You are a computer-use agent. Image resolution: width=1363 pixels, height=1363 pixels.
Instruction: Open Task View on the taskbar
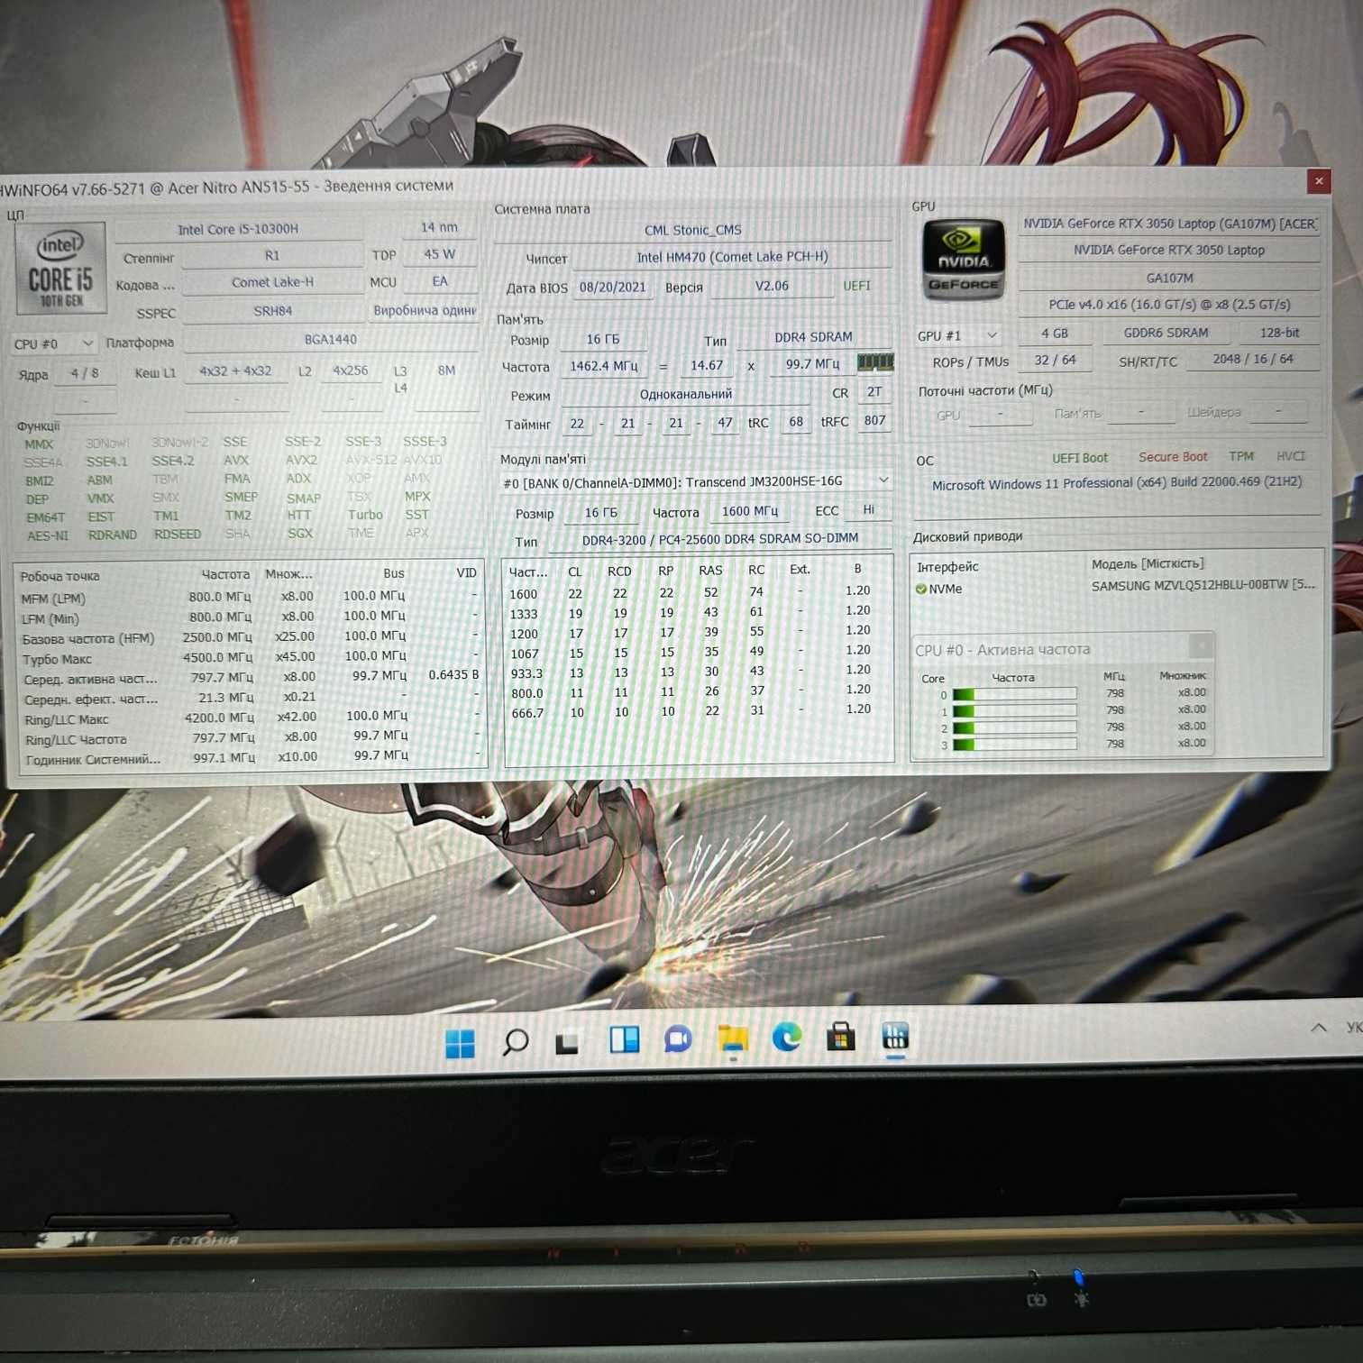click(567, 1042)
